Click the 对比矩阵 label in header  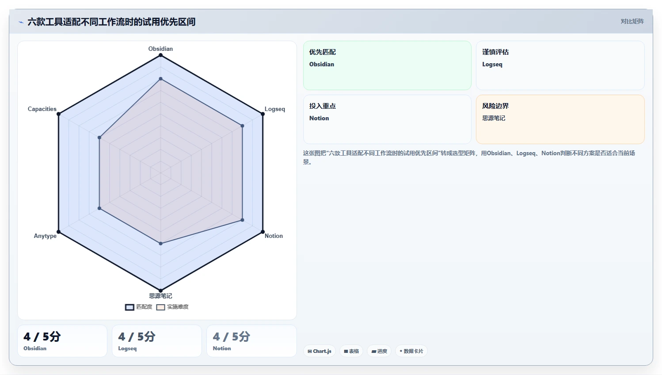(632, 21)
